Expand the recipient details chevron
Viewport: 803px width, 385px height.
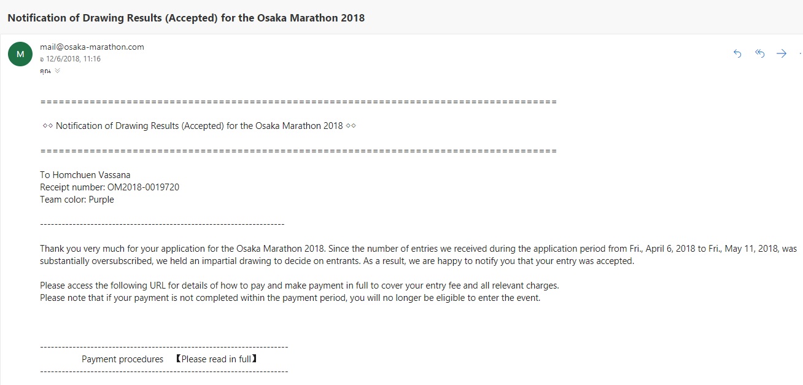[x=58, y=71]
